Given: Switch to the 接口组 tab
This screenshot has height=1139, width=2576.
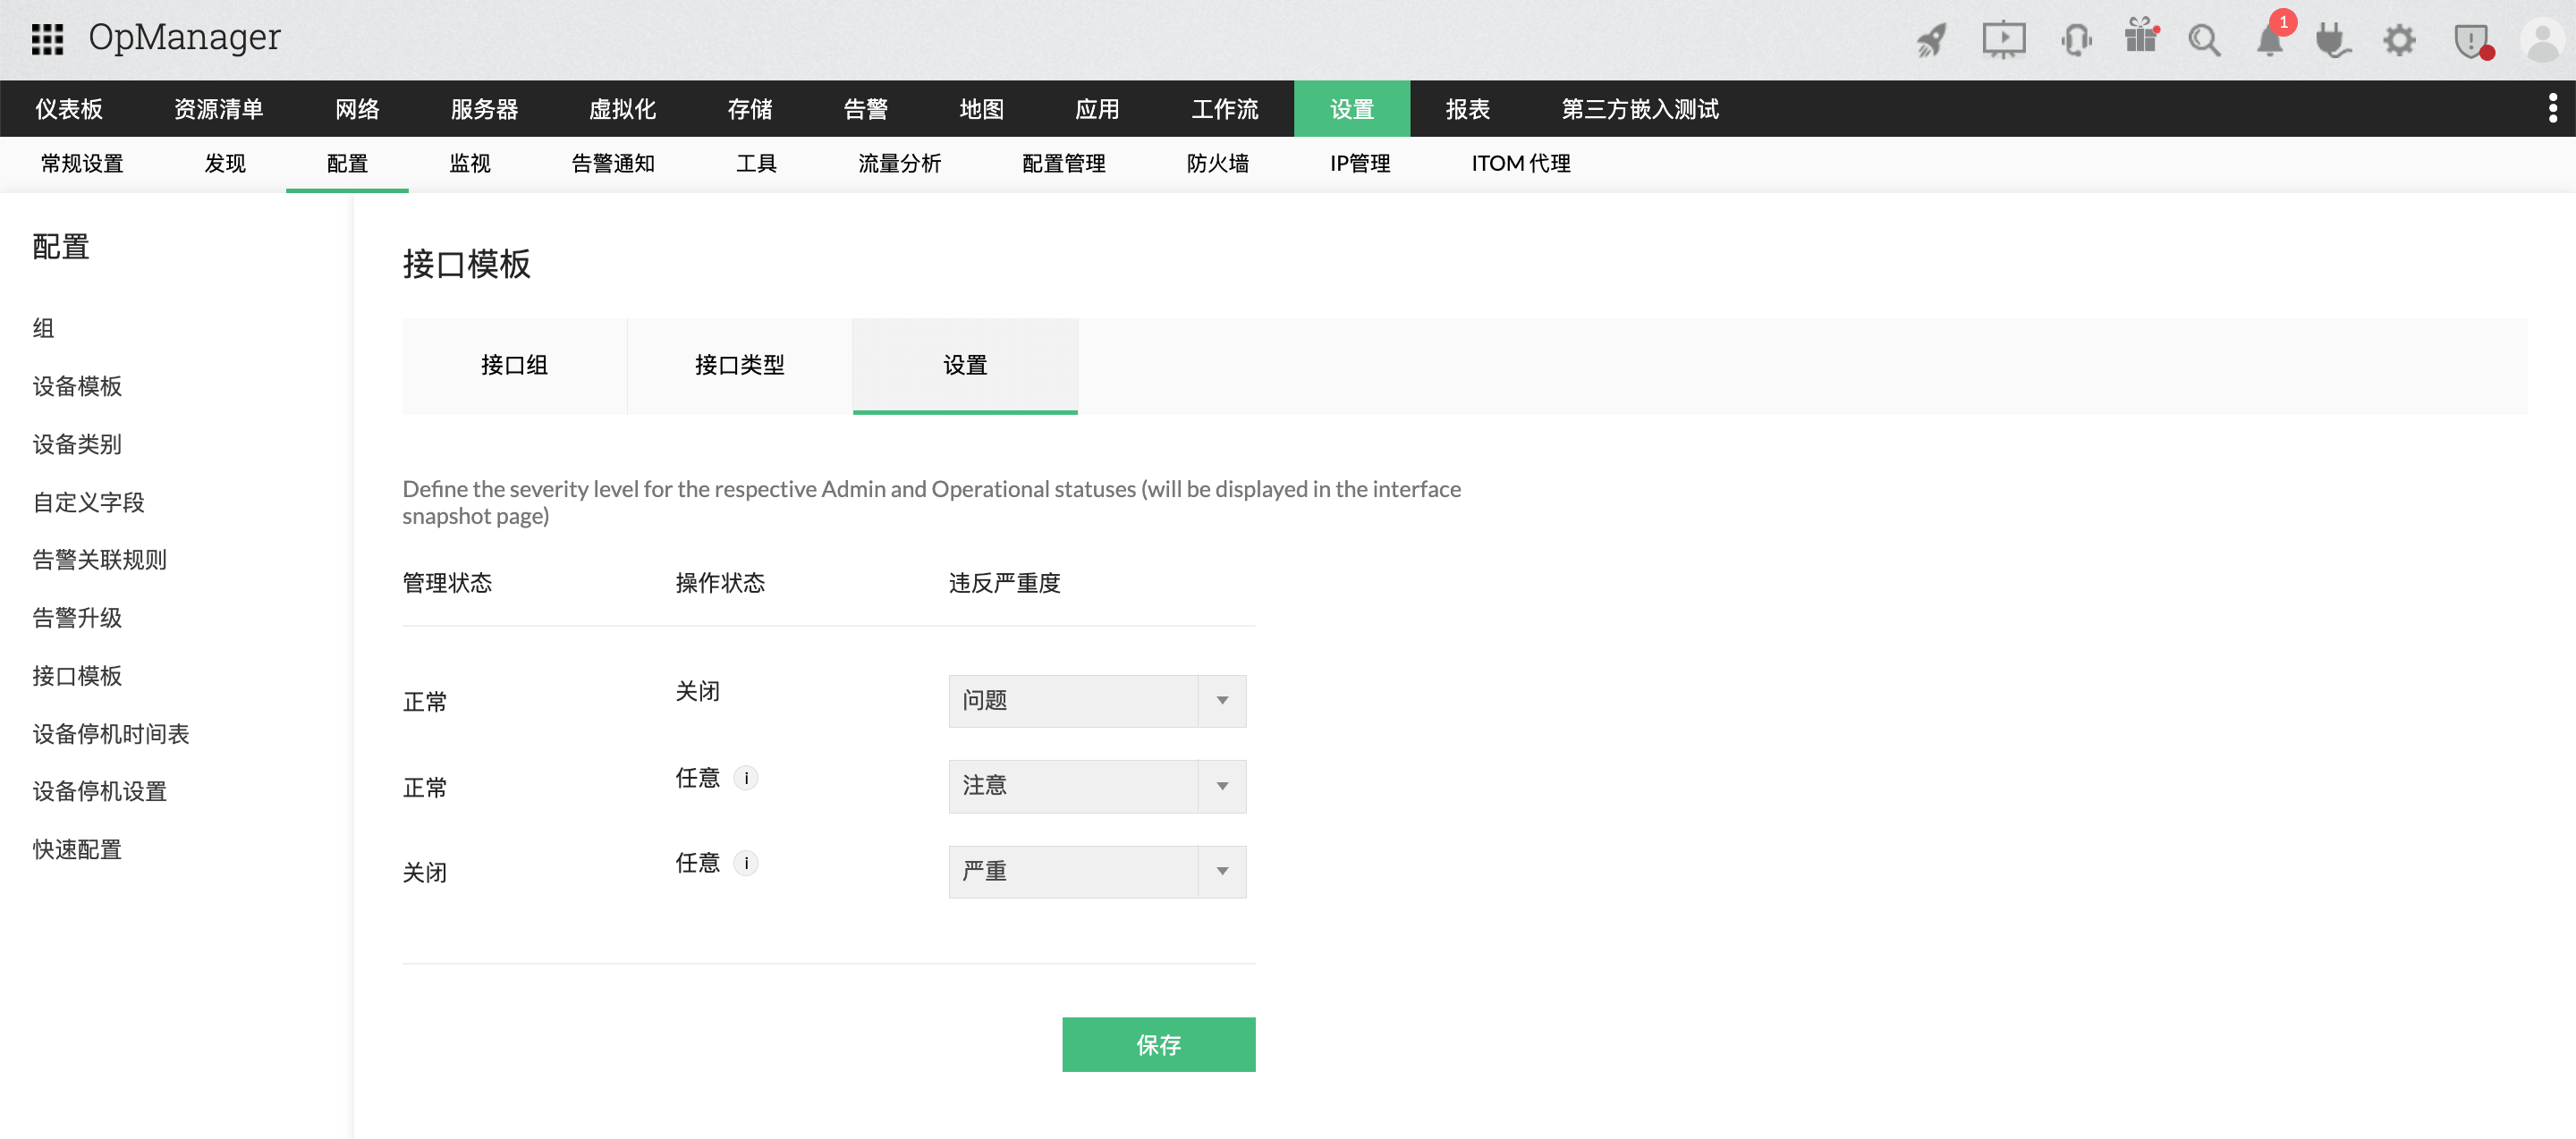Looking at the screenshot, I should pos(513,366).
